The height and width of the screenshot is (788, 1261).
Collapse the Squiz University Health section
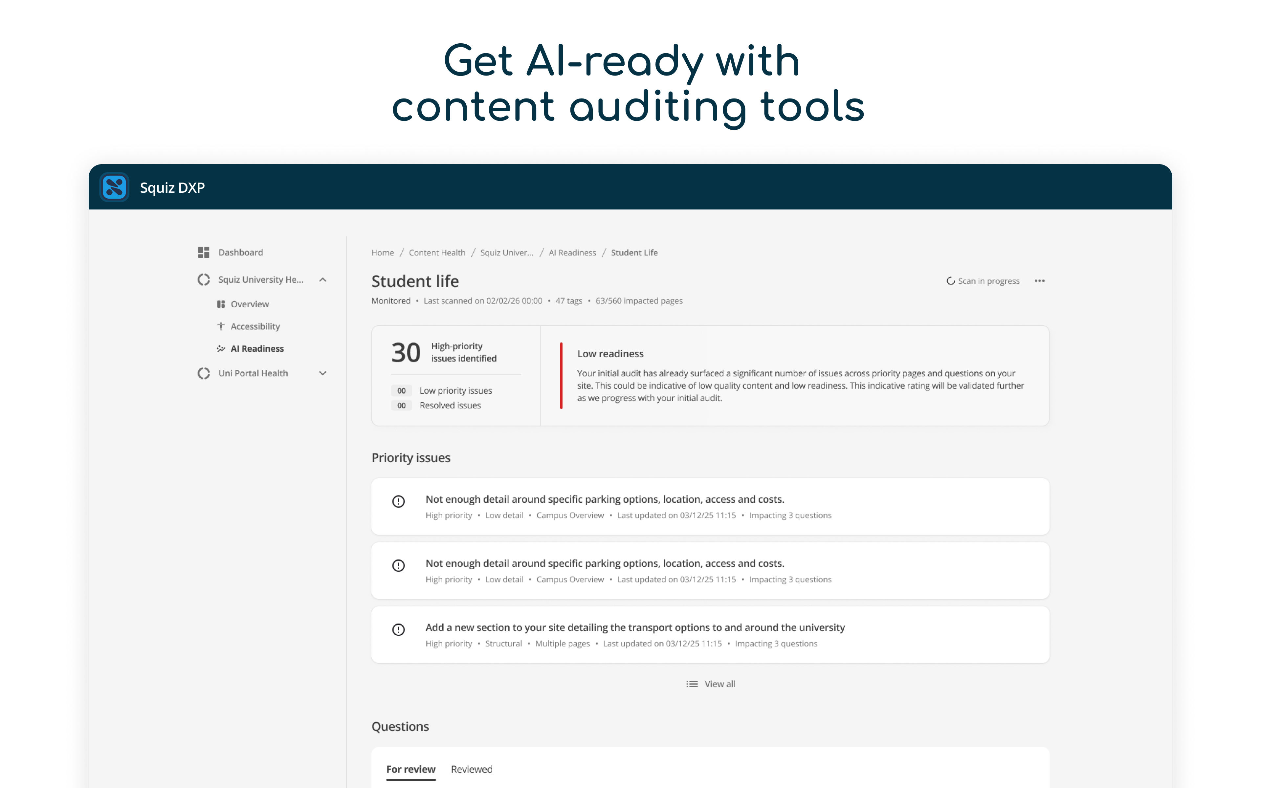[322, 280]
